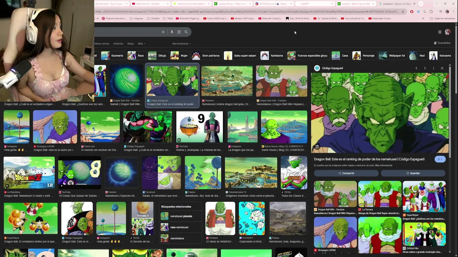Expand the Herramientas tools dropdown

point(181,44)
